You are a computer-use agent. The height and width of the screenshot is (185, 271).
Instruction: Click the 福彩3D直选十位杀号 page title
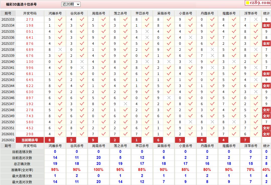click(21, 4)
